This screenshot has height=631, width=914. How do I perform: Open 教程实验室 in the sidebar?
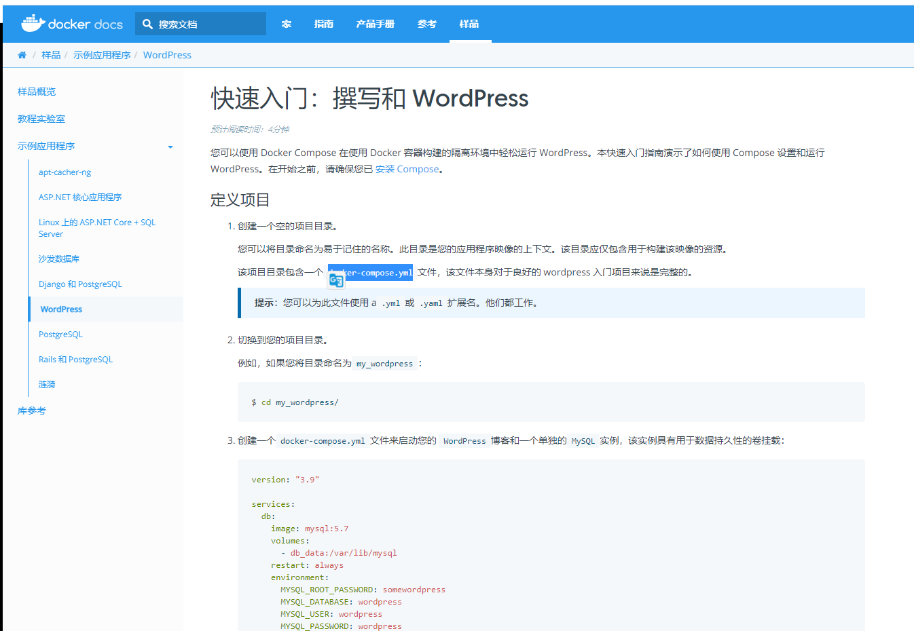point(41,119)
